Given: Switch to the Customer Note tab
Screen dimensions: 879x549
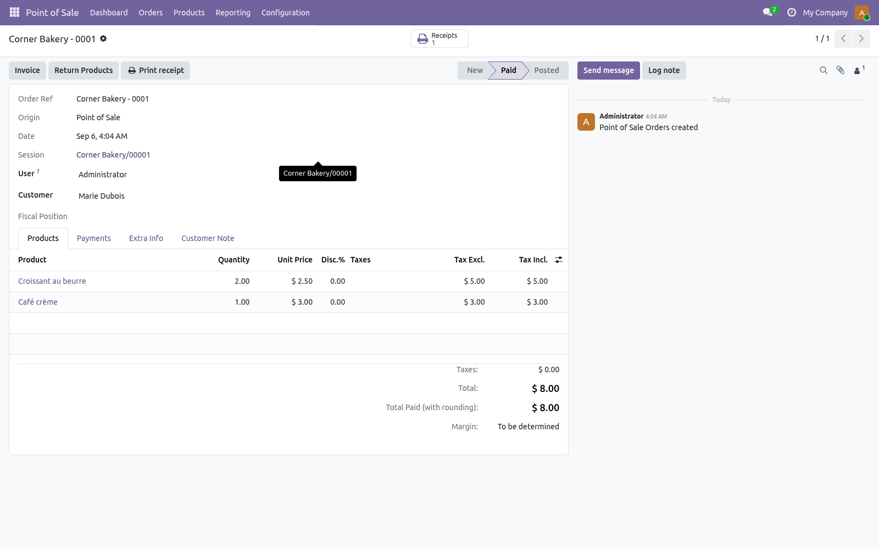Looking at the screenshot, I should click(x=208, y=238).
